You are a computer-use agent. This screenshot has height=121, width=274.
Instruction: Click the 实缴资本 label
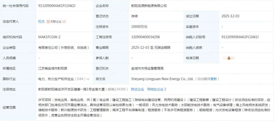click(192, 27)
